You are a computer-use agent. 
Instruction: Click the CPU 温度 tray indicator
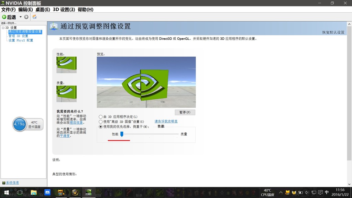coord(267,192)
